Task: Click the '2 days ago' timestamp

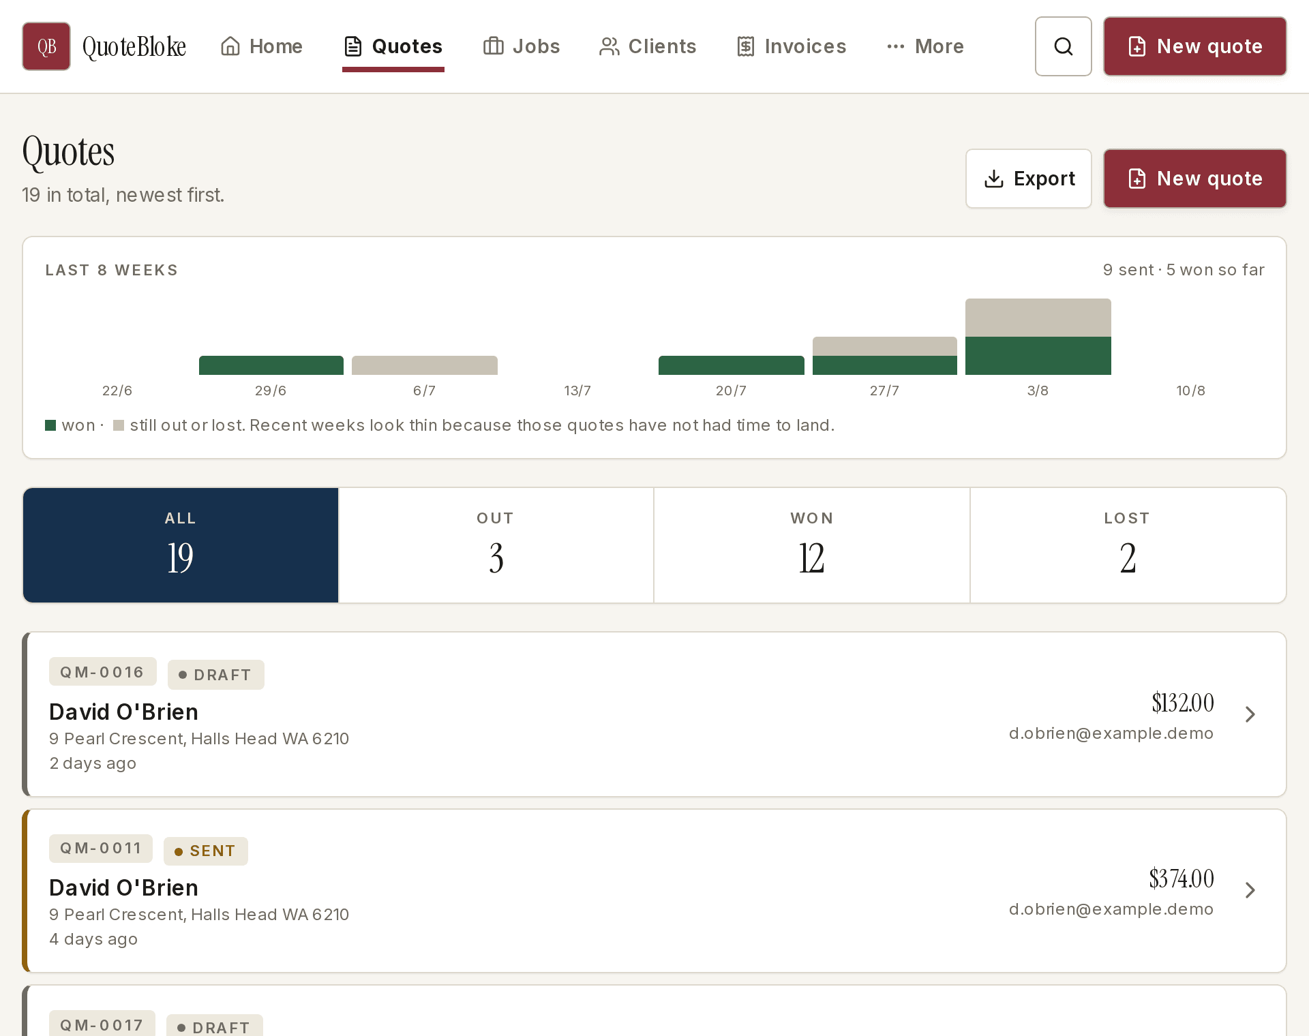Action: 93,763
